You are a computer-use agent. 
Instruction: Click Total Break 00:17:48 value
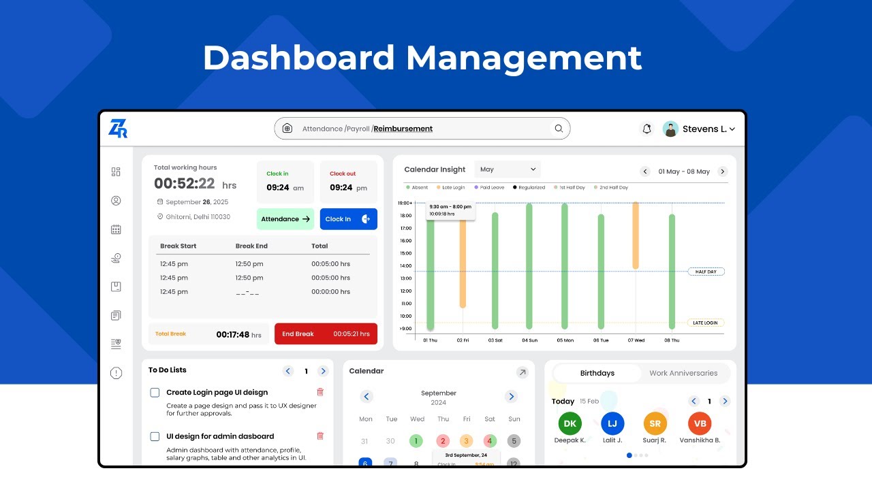pyautogui.click(x=238, y=334)
